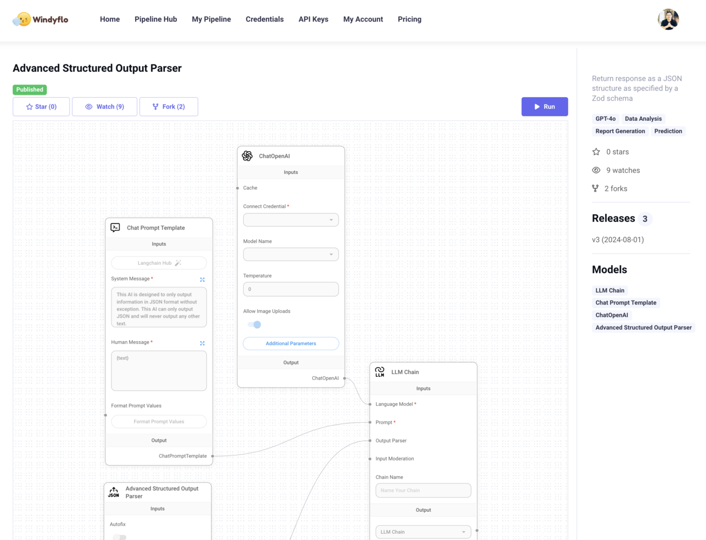Click the Releases count badge 3
The image size is (706, 540).
[x=645, y=219]
